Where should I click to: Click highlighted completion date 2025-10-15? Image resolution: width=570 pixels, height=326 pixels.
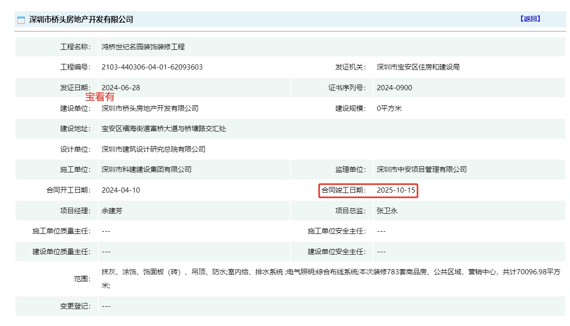[x=396, y=190]
